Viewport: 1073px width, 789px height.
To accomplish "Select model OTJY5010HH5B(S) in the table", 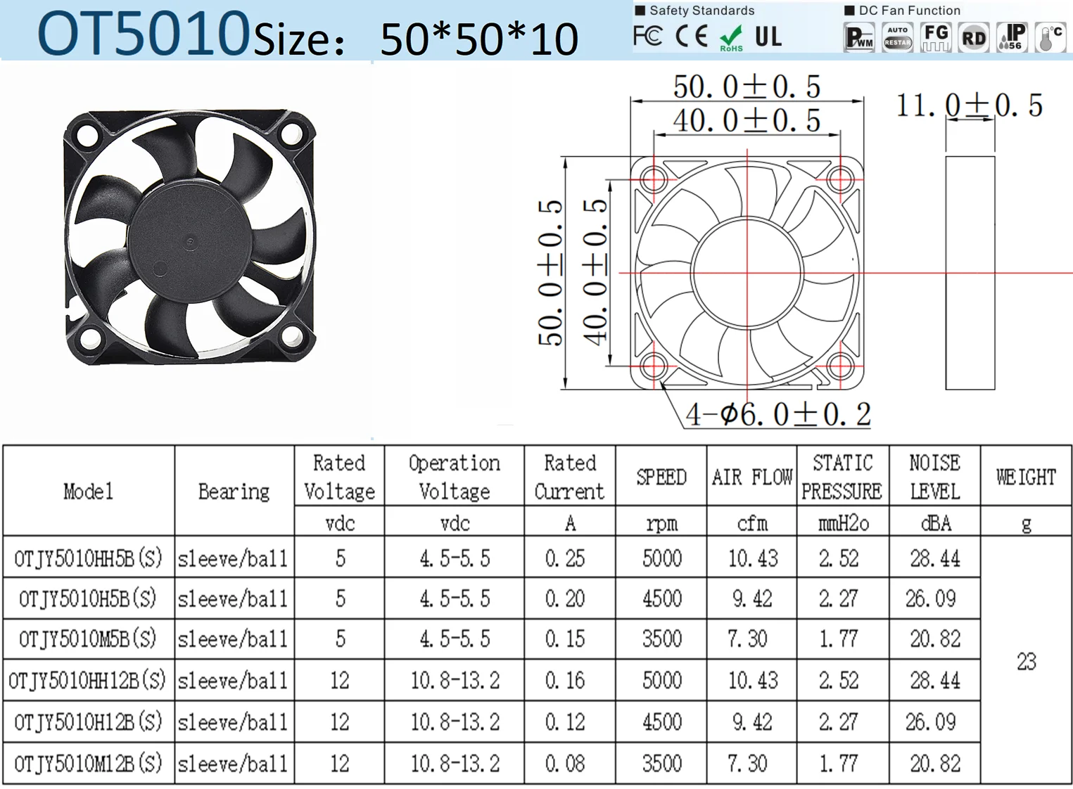I will [88, 558].
